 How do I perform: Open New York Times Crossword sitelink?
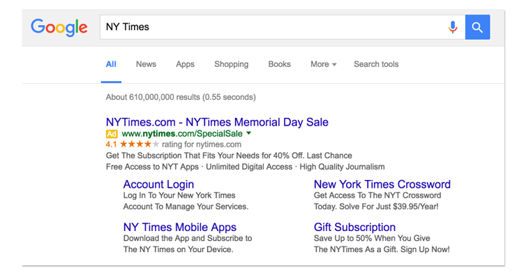tap(382, 184)
